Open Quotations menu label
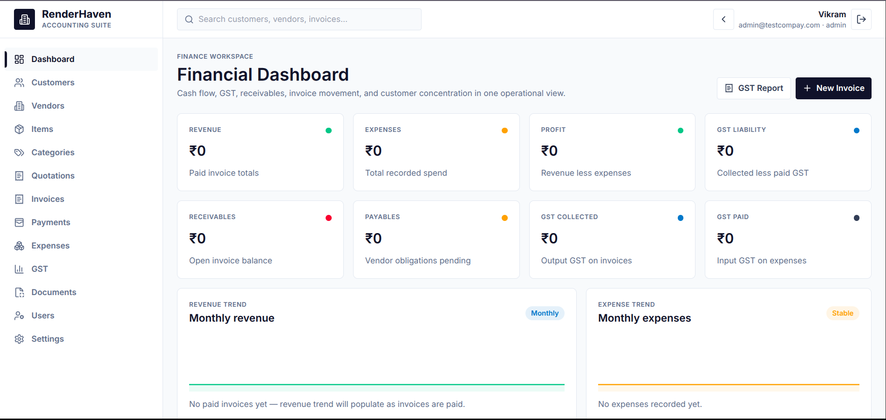The width and height of the screenshot is (886, 420). tap(53, 176)
